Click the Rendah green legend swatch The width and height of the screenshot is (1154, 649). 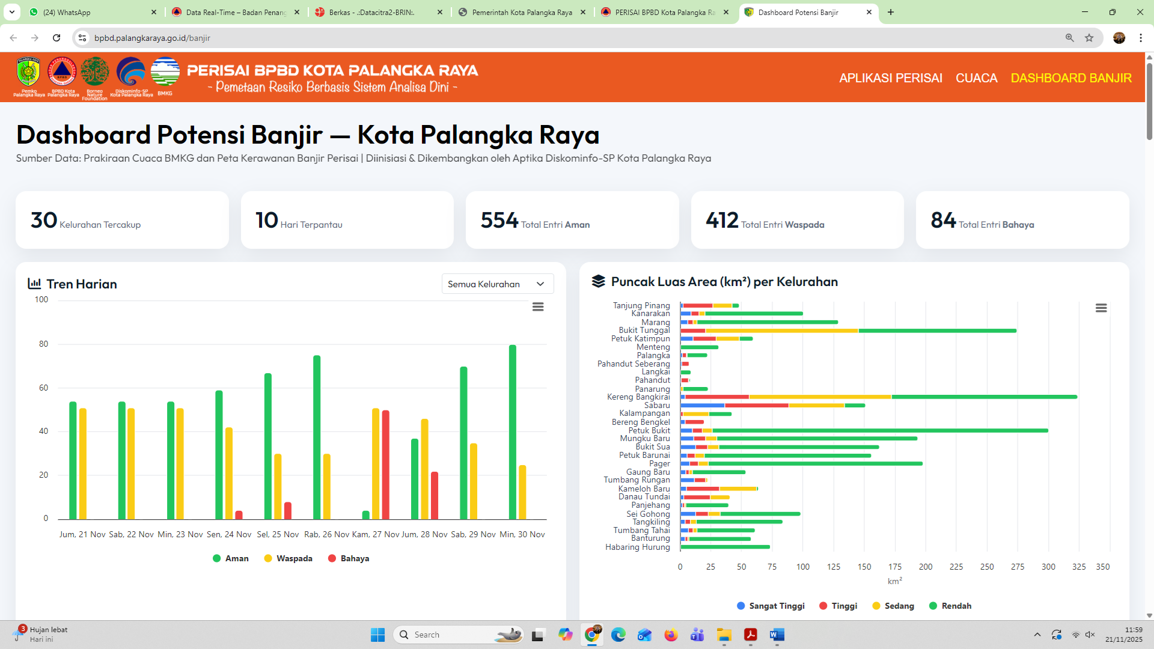[x=933, y=606]
